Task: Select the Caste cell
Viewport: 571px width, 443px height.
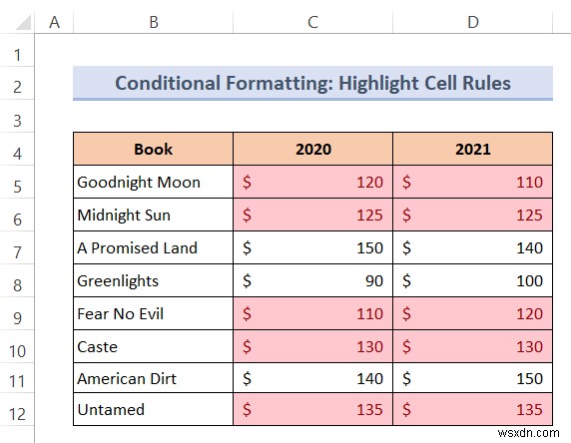Action: point(154,346)
